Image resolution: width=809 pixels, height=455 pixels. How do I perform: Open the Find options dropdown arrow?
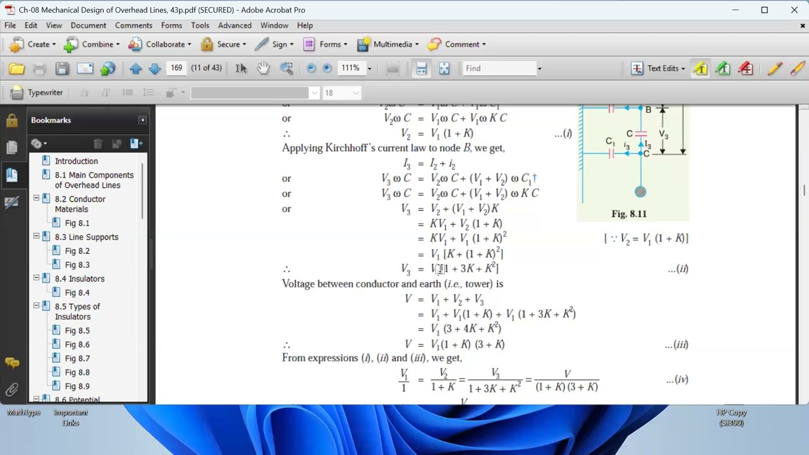(539, 68)
